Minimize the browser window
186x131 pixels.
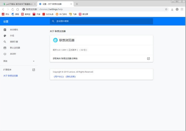[x=173, y=2]
